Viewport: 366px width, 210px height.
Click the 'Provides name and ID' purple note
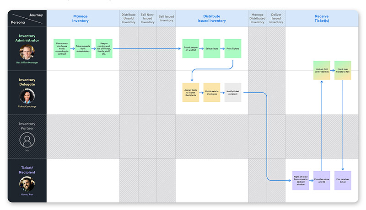point(322,180)
